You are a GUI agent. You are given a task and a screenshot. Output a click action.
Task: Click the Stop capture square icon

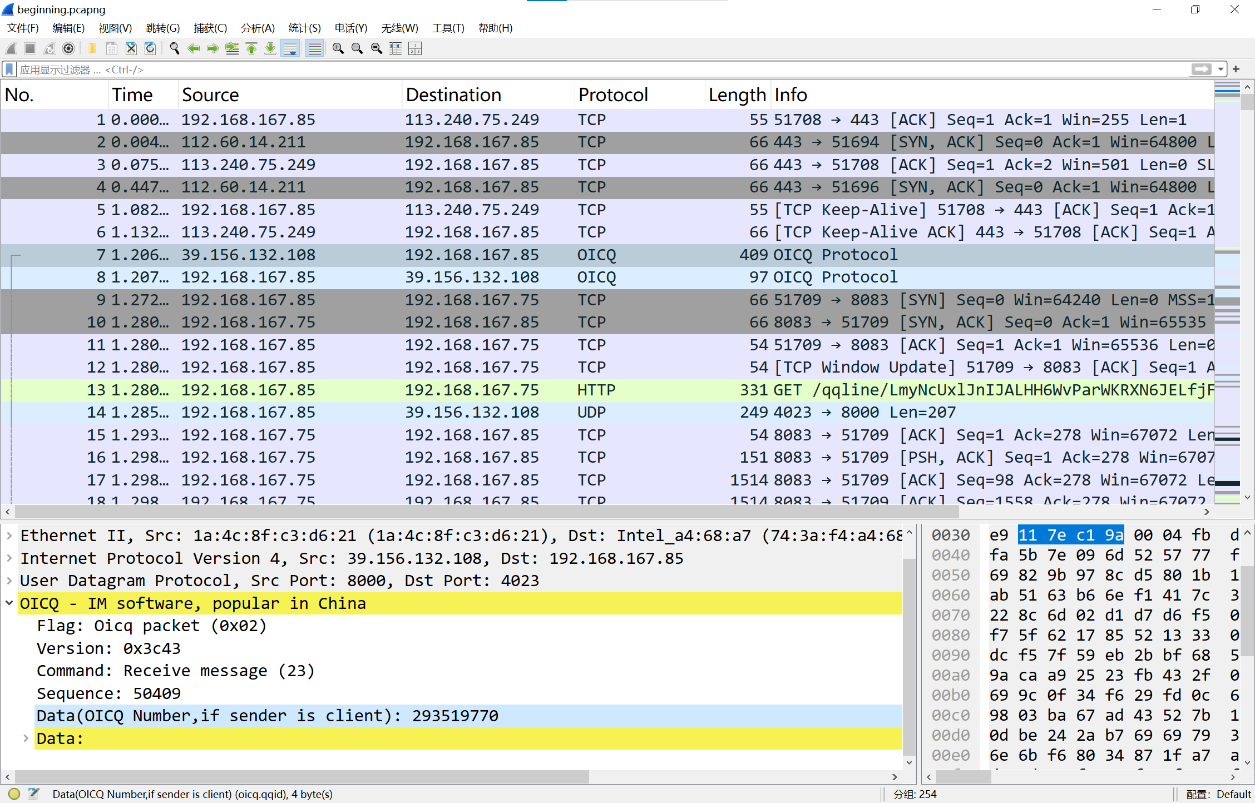(30, 49)
